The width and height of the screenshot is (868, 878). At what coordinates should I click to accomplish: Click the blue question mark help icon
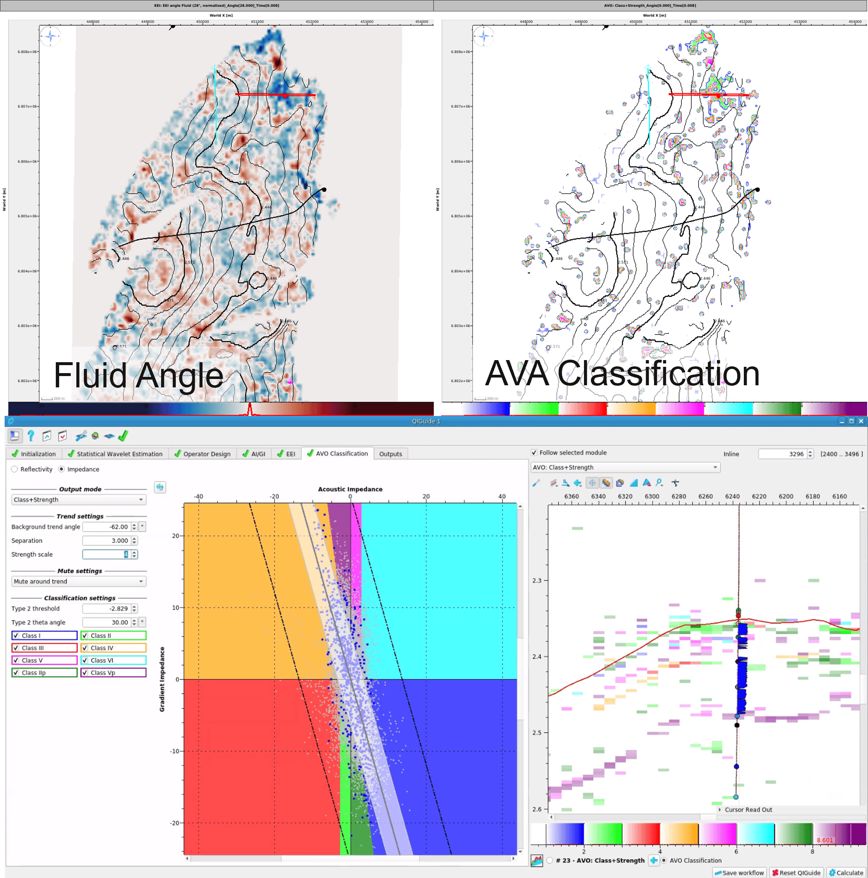click(x=31, y=436)
